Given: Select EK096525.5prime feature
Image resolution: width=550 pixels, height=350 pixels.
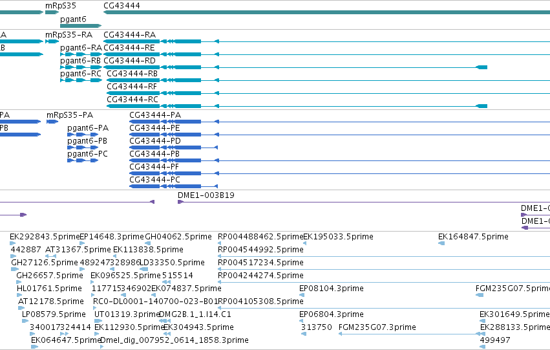Looking at the screenshot, I should [x=125, y=276].
